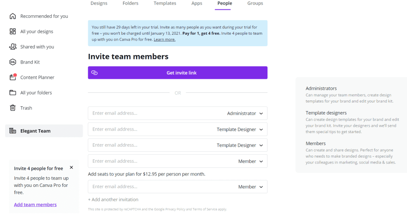Click the Invite team members heading
The image size is (407, 217).
coord(128,56)
